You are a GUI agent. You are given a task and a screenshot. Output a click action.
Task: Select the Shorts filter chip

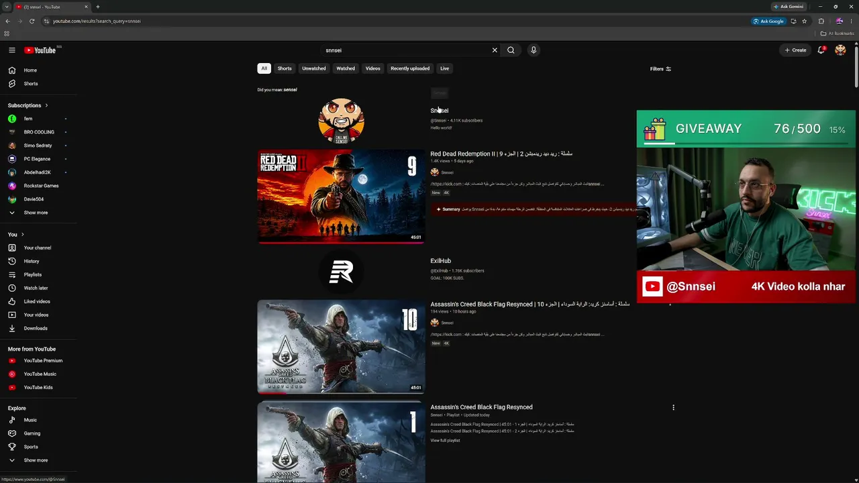(x=285, y=68)
